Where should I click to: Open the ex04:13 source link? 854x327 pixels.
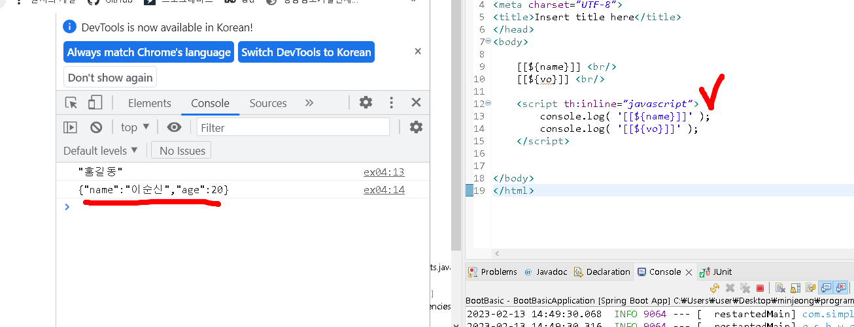(384, 172)
